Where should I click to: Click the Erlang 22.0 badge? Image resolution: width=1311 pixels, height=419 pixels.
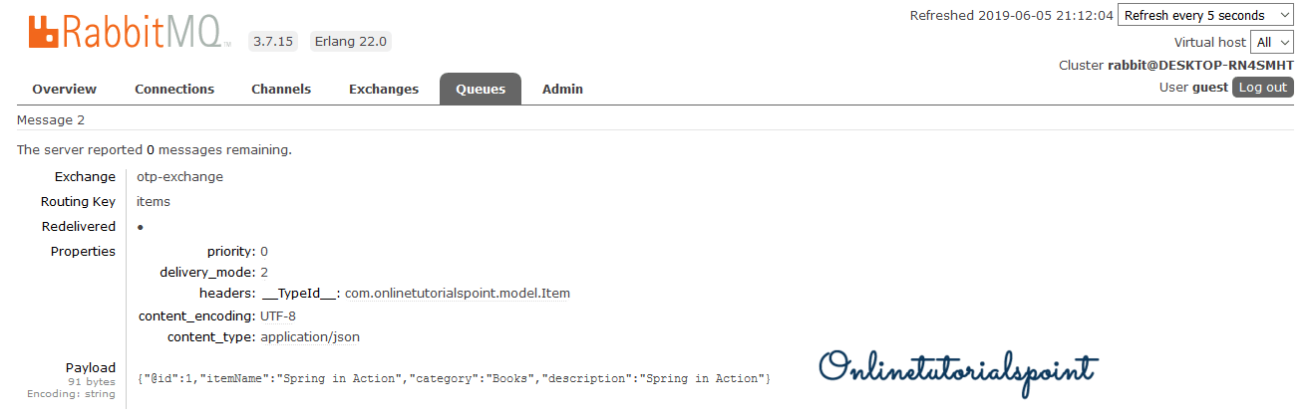(x=351, y=41)
